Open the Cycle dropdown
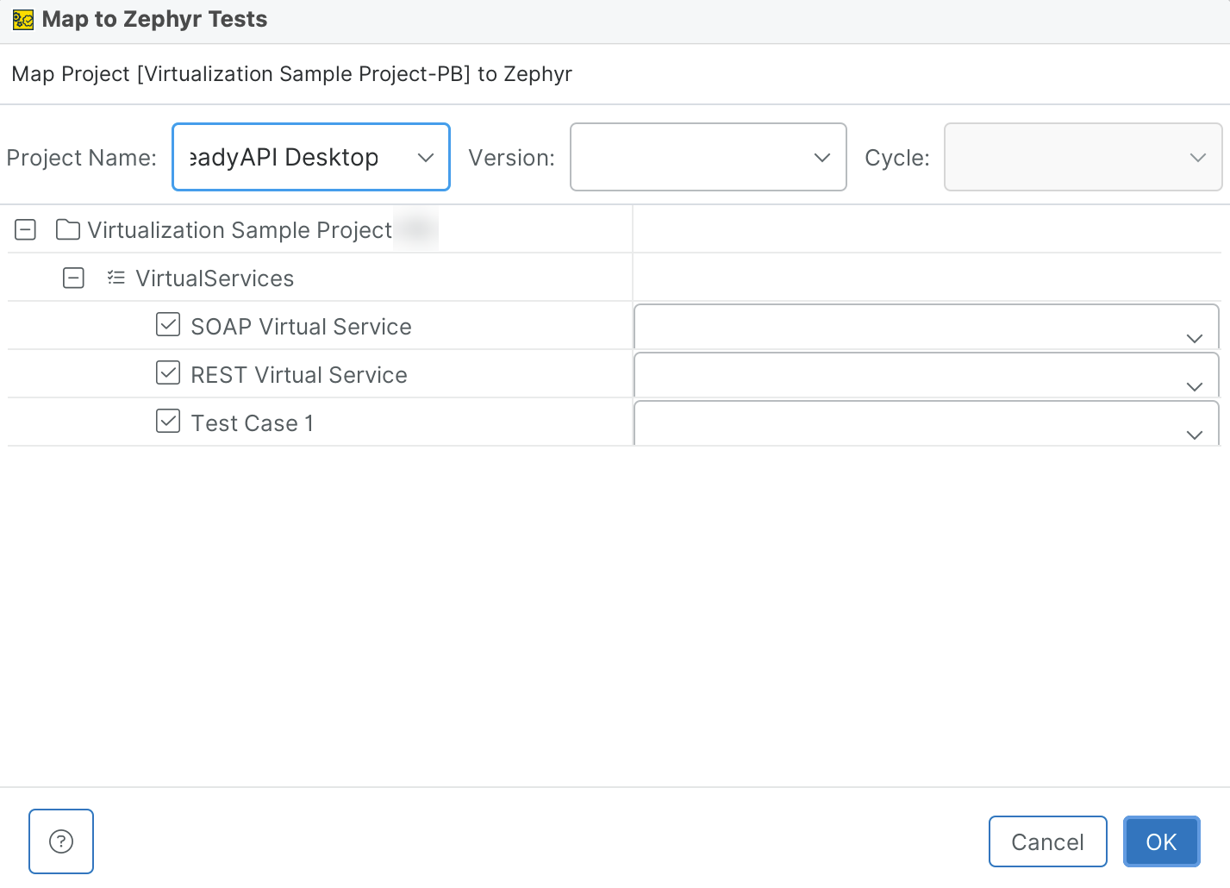The width and height of the screenshot is (1230, 888). [x=1083, y=157]
